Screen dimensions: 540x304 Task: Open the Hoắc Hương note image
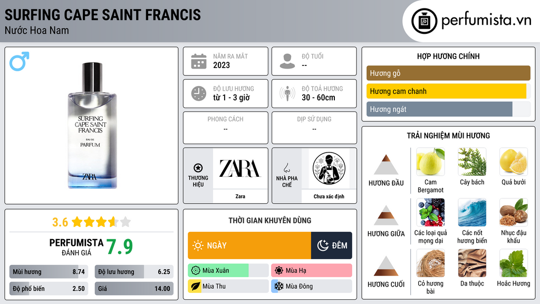click(x=514, y=263)
